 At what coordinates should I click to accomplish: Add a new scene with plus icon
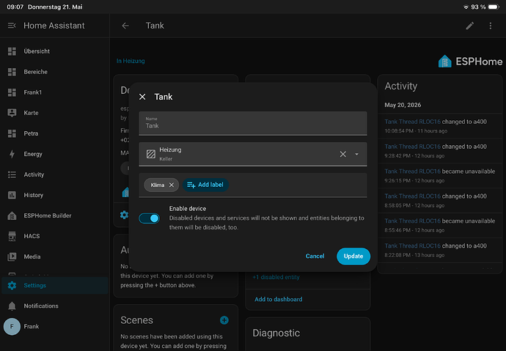pos(224,320)
